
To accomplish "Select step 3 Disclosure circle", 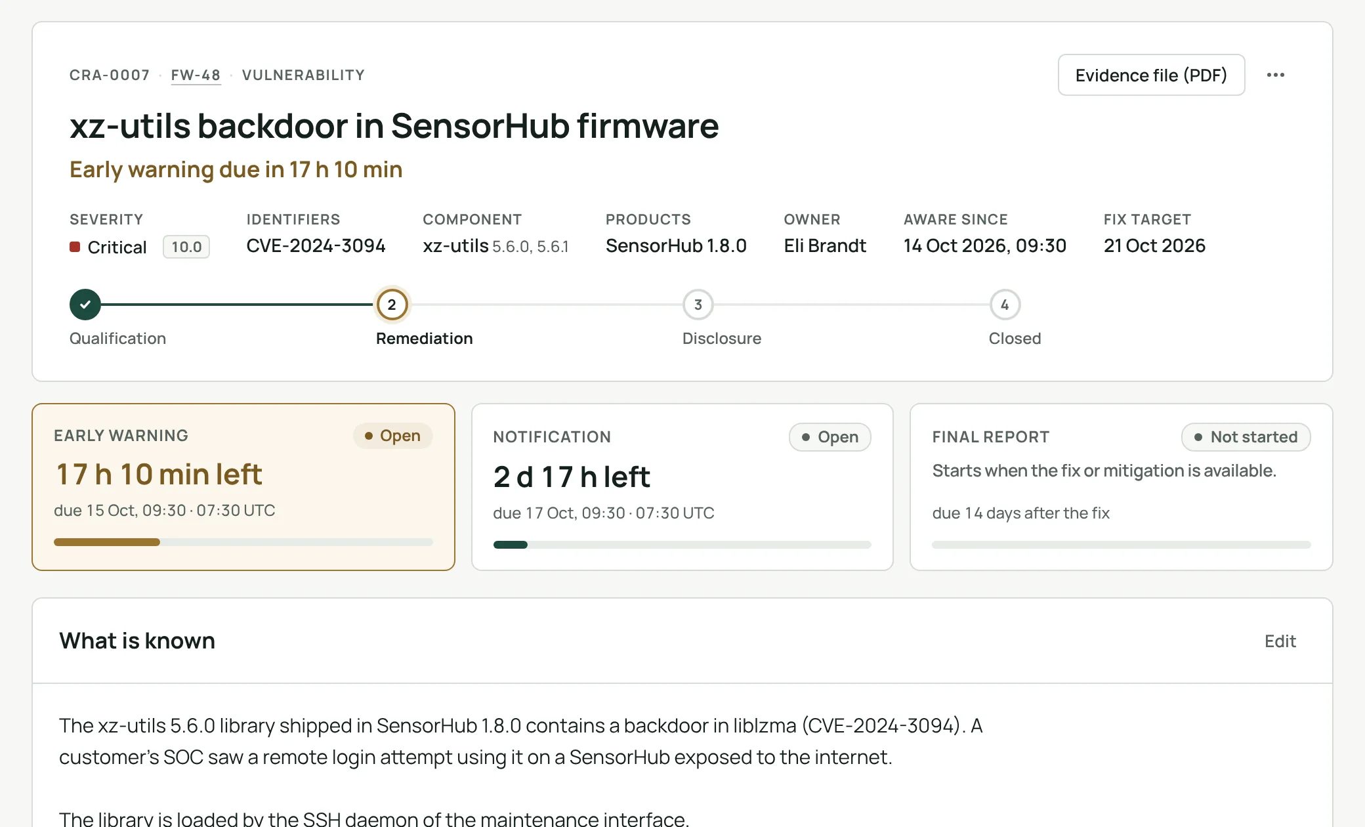I will (x=698, y=305).
